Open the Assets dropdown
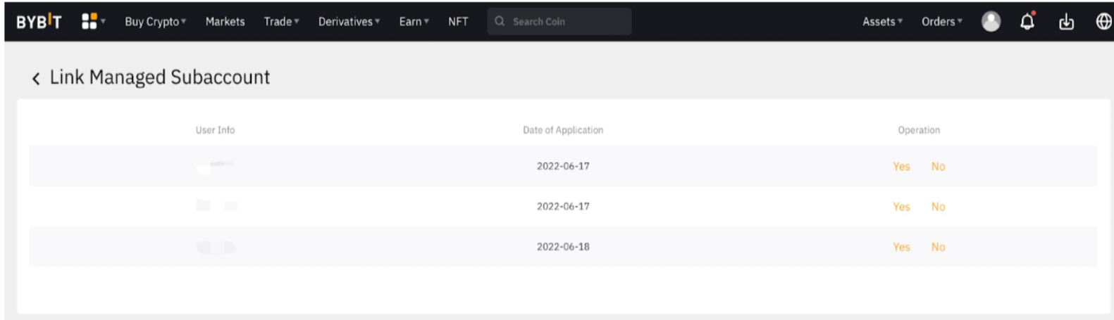The width and height of the screenshot is (1114, 320). click(882, 22)
